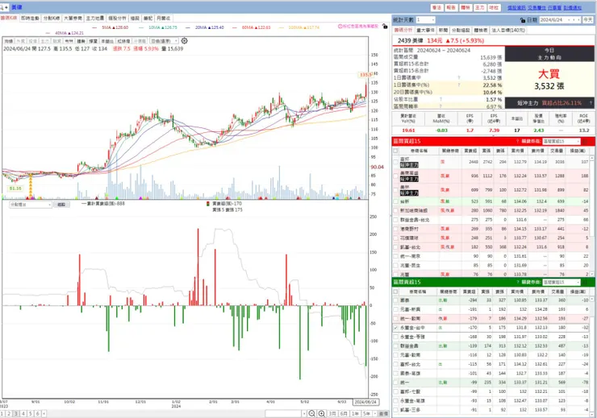Click the page scroll arrow after page 6
This screenshot has height=418, width=597.
[x=44, y=413]
